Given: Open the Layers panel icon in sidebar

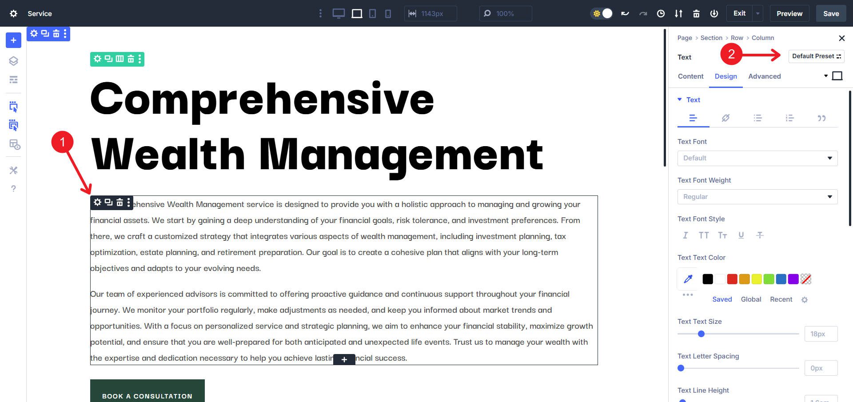Looking at the screenshot, I should point(13,61).
